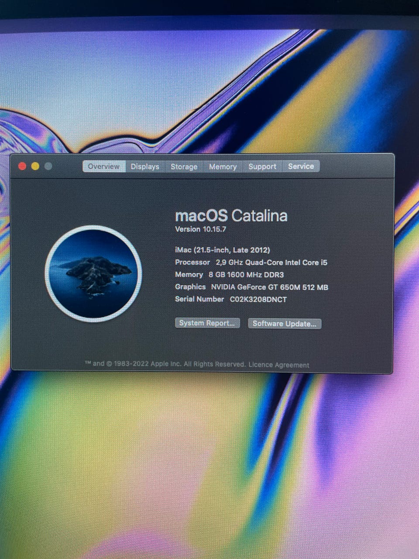Viewport: 419px width, 559px height.
Task: Open Software Update...
Action: coord(285,324)
